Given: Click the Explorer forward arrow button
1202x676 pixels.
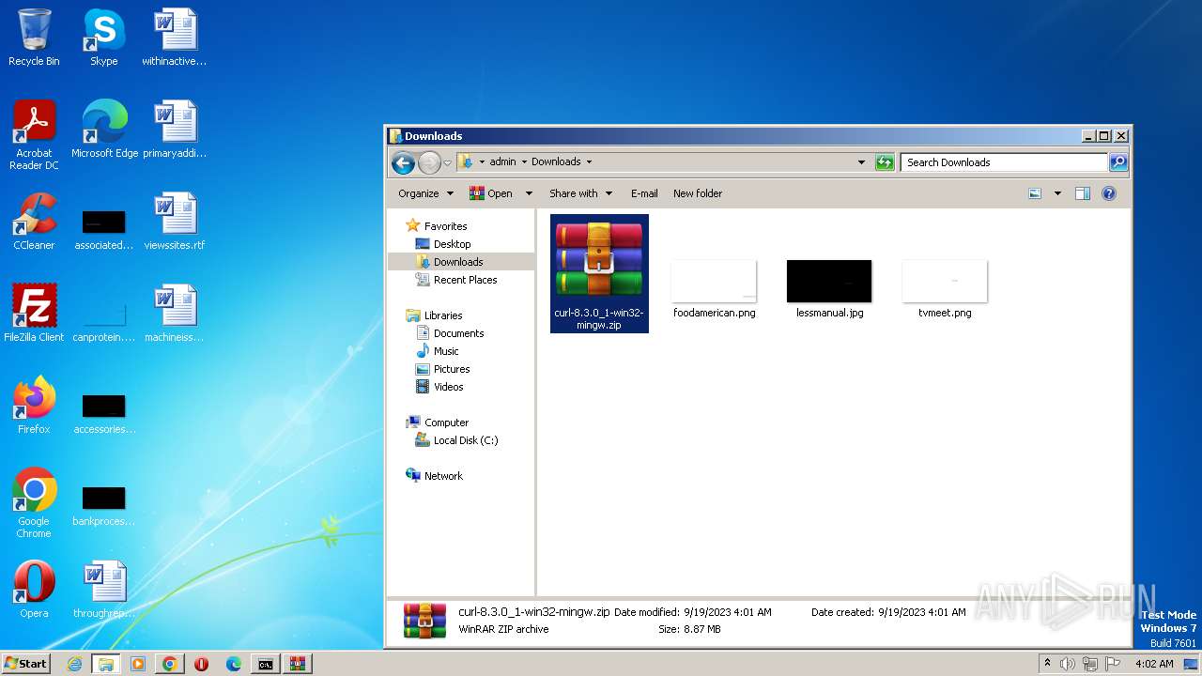Looking at the screenshot, I should click(429, 162).
